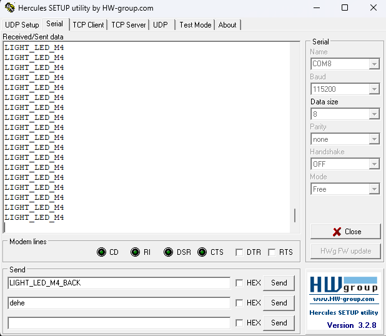386x336 pixels.
Task: Click the CTS modem line indicator
Action: point(202,252)
